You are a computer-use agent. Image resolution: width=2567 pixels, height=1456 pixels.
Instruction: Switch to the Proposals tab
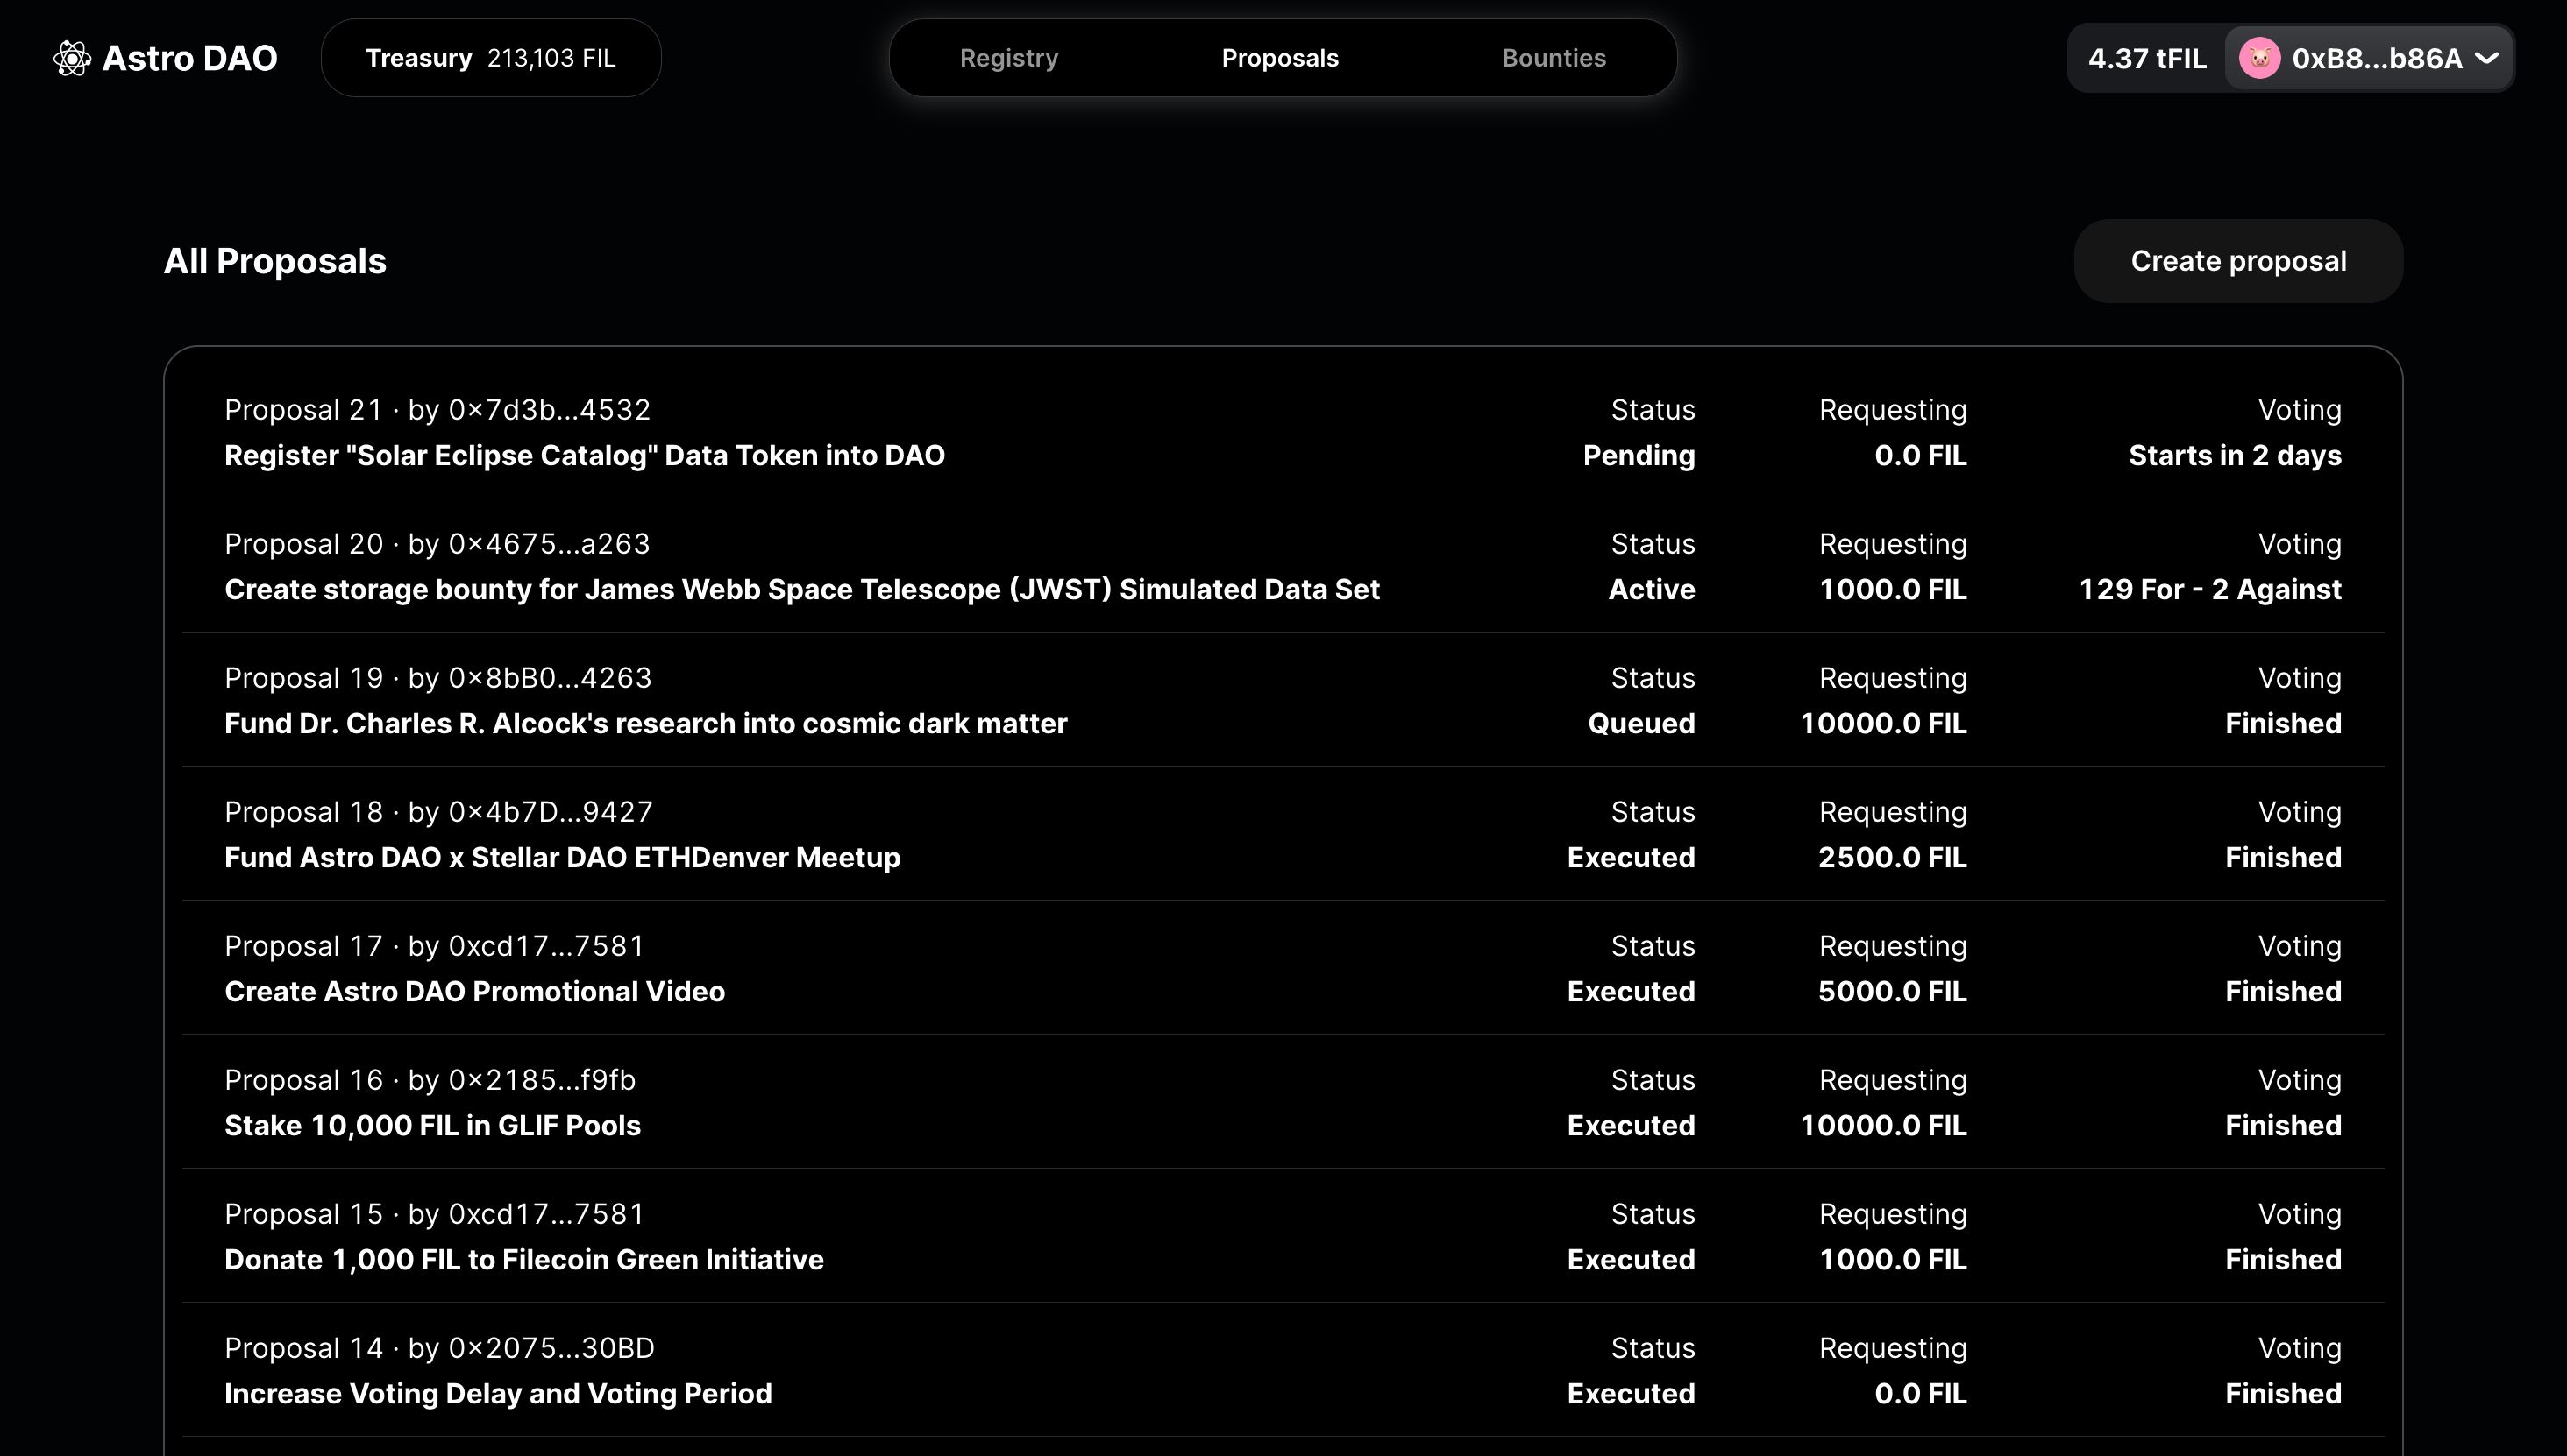pos(1280,58)
